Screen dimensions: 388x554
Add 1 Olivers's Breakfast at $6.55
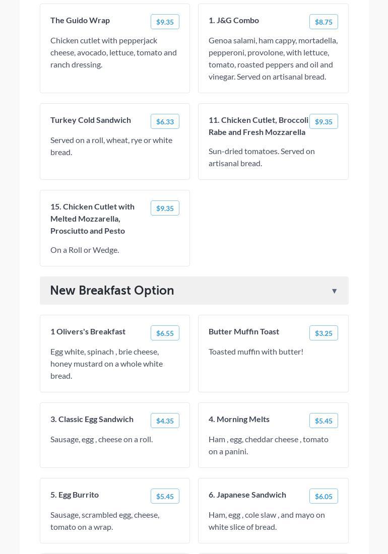point(165,333)
